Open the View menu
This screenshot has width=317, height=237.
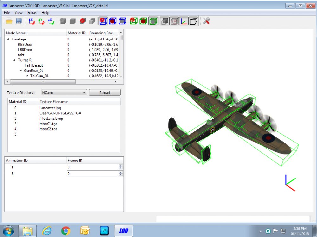[x=18, y=13]
